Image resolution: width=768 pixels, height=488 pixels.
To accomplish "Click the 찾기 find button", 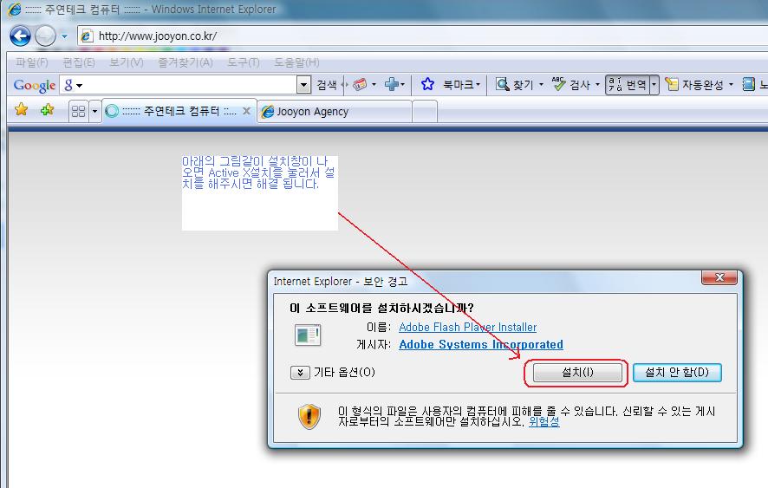I will coord(514,84).
